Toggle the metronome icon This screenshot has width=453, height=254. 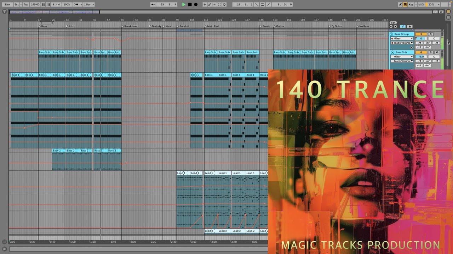click(76, 5)
